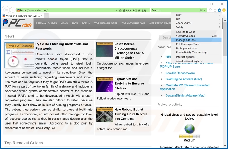Expand the Print submenu
This screenshot has height=149, width=228.
click(196, 15)
